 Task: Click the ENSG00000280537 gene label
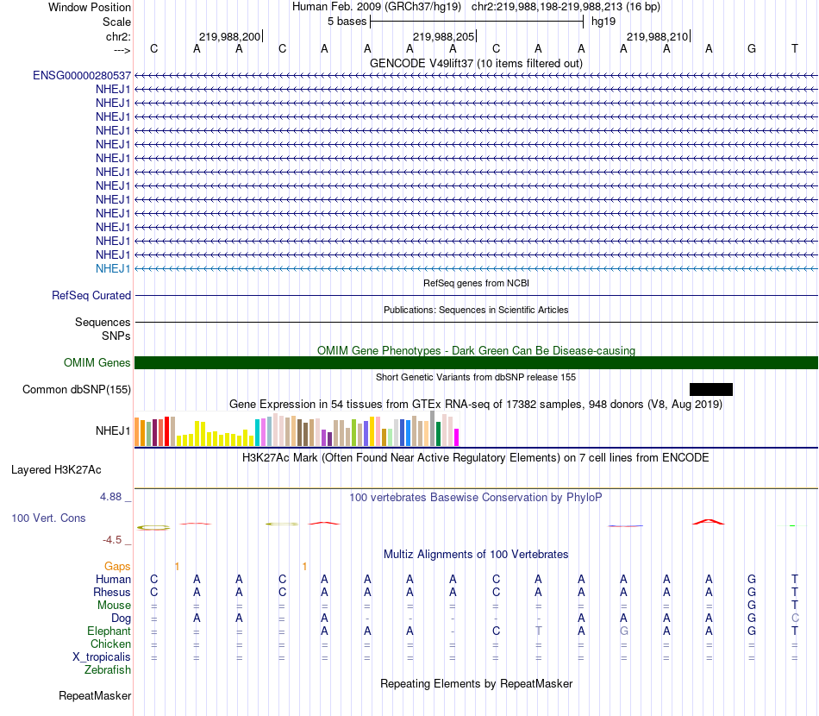point(82,76)
